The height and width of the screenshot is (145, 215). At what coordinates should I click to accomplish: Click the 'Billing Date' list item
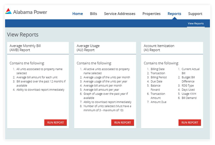158,69
